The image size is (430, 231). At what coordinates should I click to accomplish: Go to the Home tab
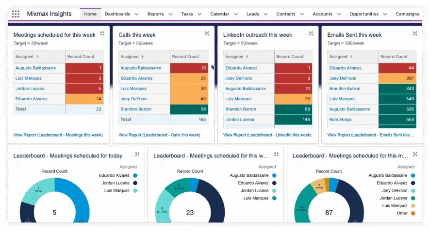click(x=90, y=14)
